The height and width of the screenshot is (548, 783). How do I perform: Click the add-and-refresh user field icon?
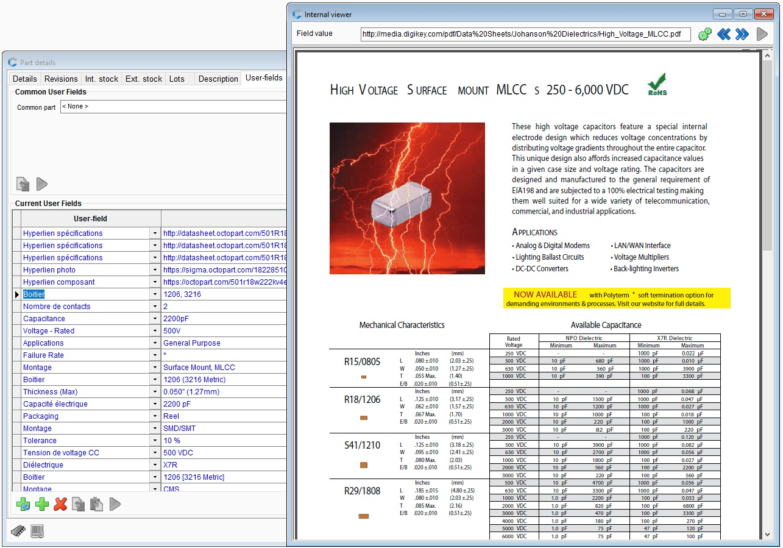(x=23, y=504)
